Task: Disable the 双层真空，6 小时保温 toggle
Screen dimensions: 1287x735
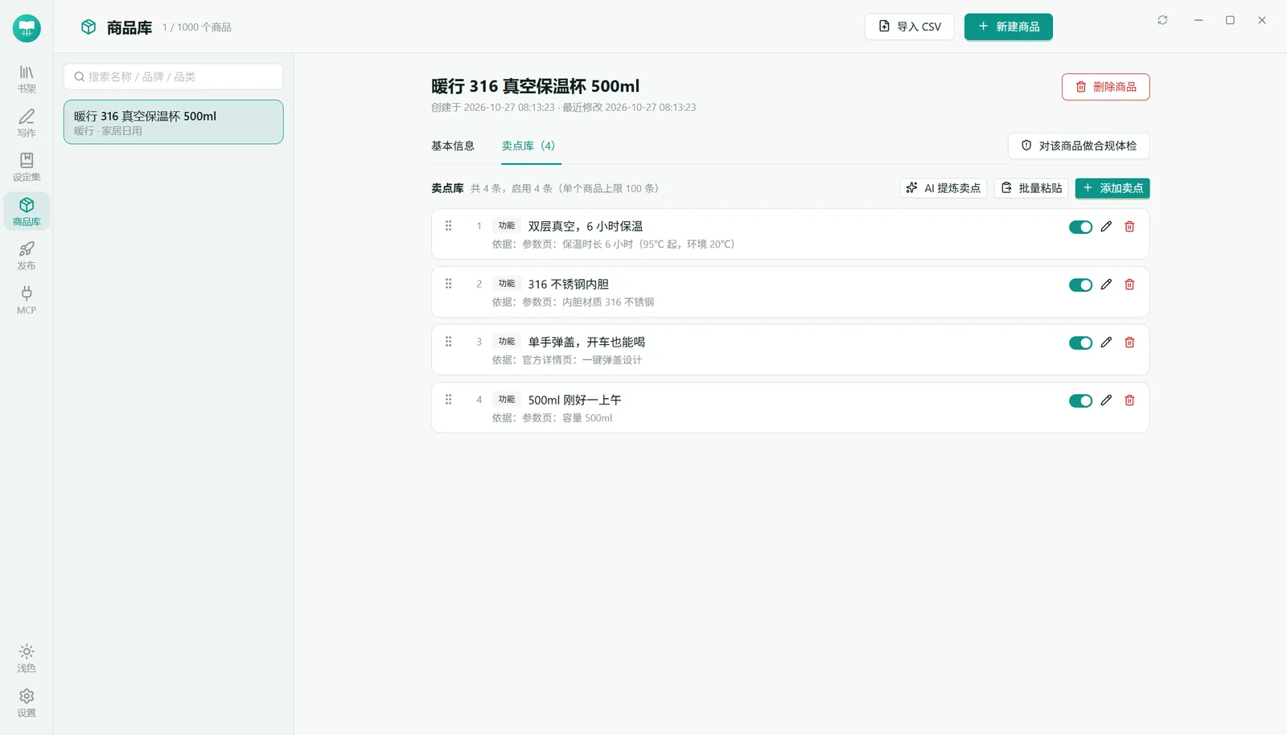Action: 1080,227
